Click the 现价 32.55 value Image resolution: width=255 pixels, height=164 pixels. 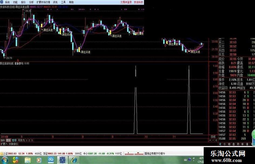(x=233, y=59)
